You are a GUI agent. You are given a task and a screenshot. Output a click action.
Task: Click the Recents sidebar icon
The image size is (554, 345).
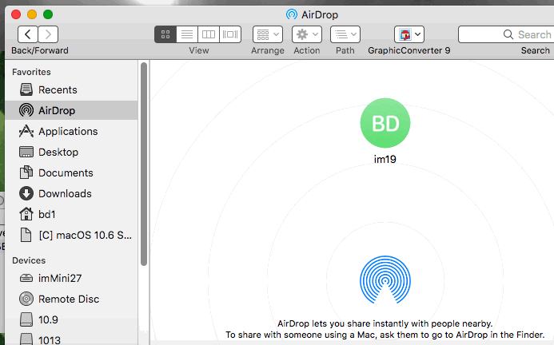(x=26, y=89)
